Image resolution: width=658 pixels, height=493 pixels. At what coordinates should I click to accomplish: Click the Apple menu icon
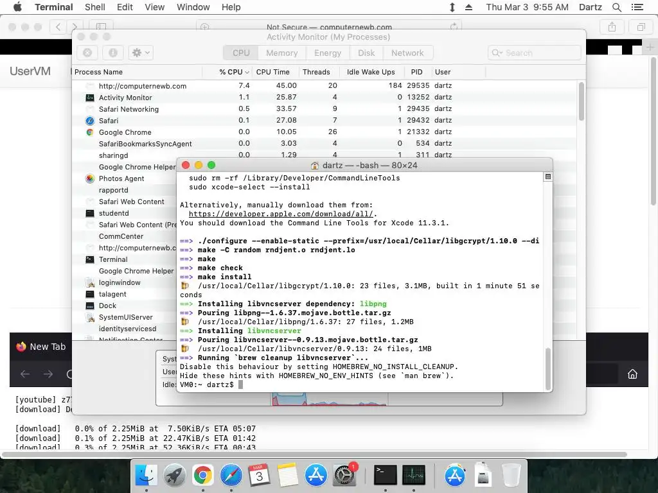(17, 7)
